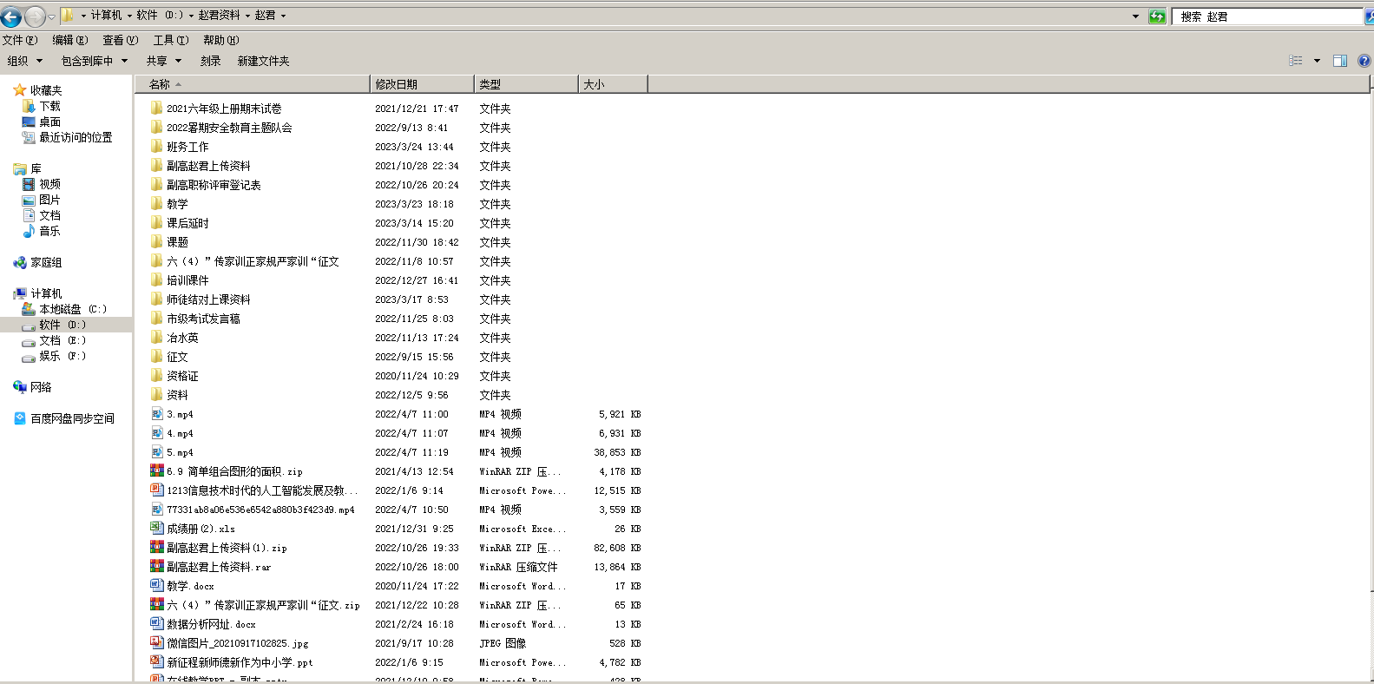Open the help question mark icon
1374x684 pixels.
pos(1364,61)
